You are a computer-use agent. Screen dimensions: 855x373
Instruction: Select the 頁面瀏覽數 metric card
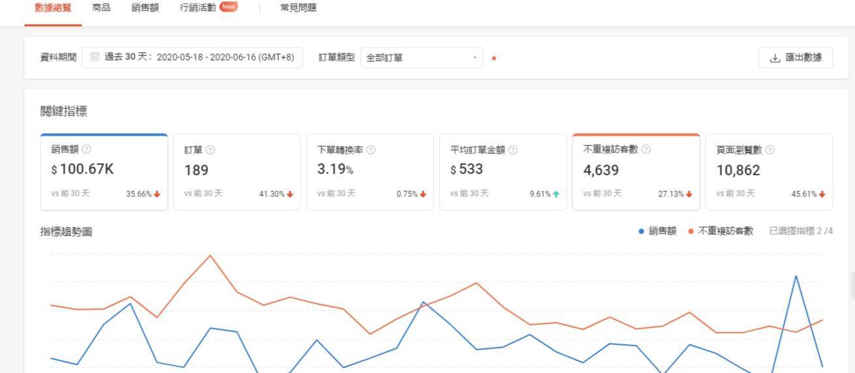(769, 172)
